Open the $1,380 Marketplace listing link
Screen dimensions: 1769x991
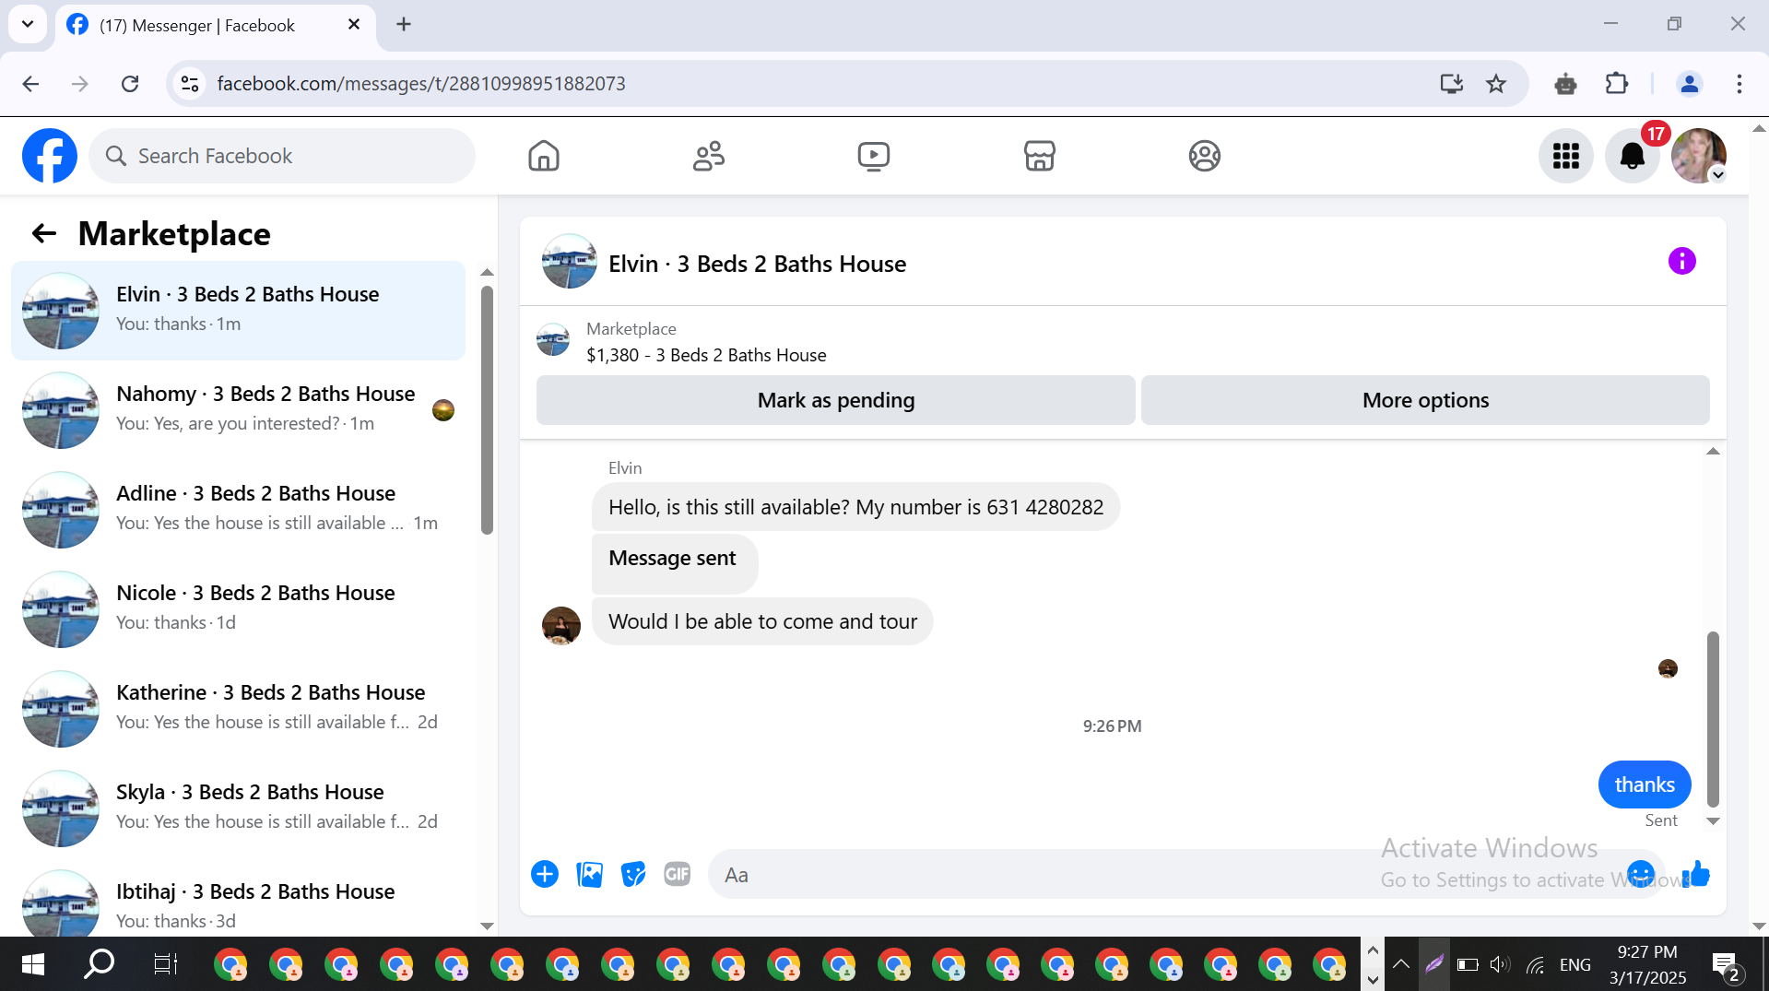pyautogui.click(x=706, y=355)
